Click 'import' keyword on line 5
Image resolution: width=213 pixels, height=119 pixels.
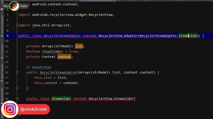[x=24, y=15]
